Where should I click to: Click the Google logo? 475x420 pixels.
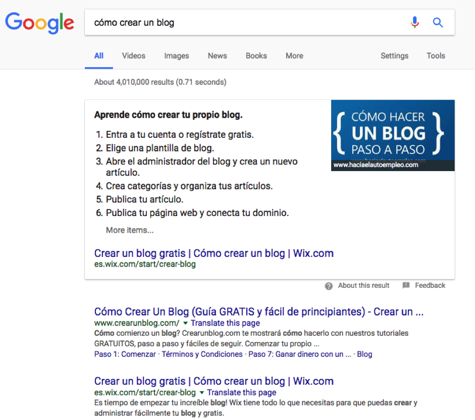(39, 23)
